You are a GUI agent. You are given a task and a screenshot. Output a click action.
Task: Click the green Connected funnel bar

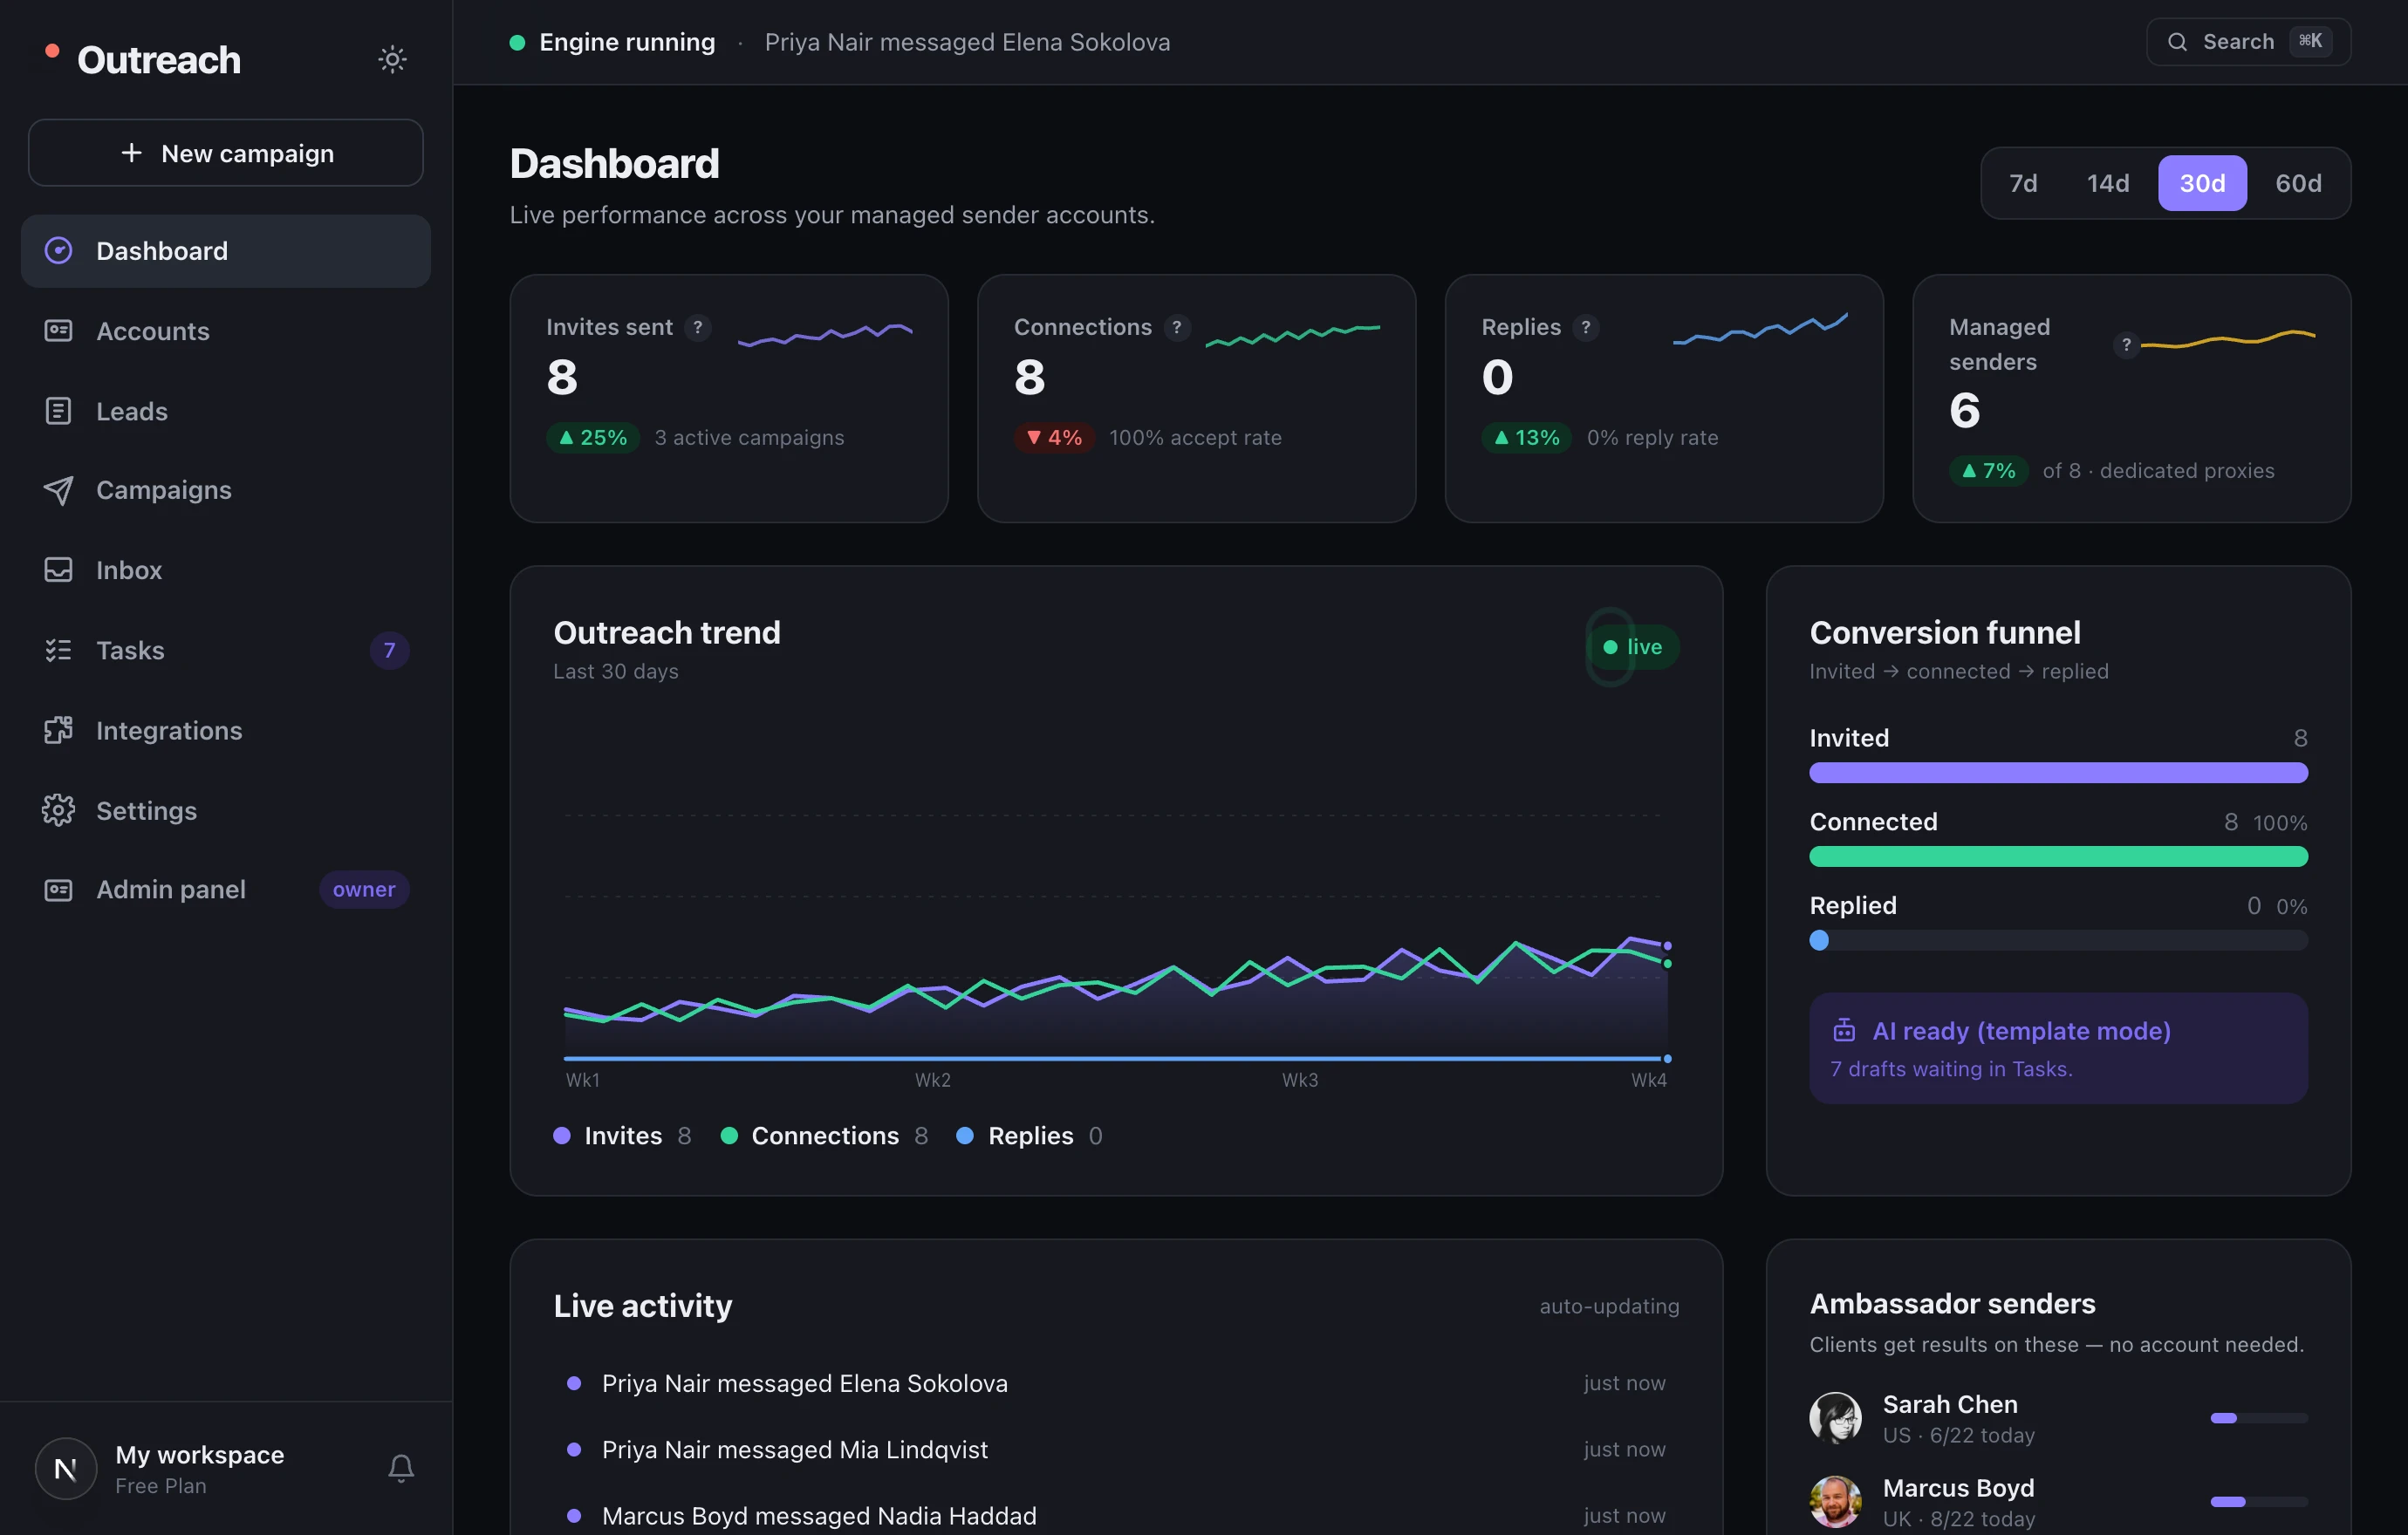[x=2058, y=856]
